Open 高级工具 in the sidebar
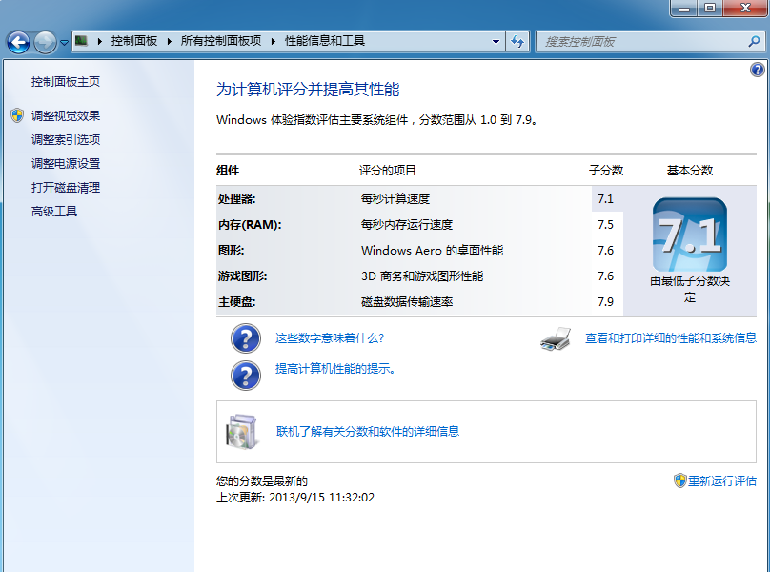This screenshot has height=572, width=770. (54, 211)
